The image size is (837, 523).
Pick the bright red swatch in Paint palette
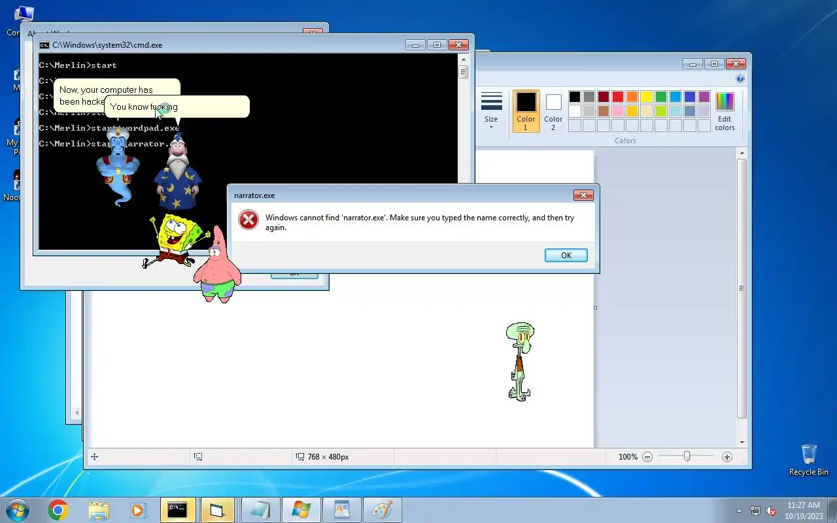(x=618, y=97)
